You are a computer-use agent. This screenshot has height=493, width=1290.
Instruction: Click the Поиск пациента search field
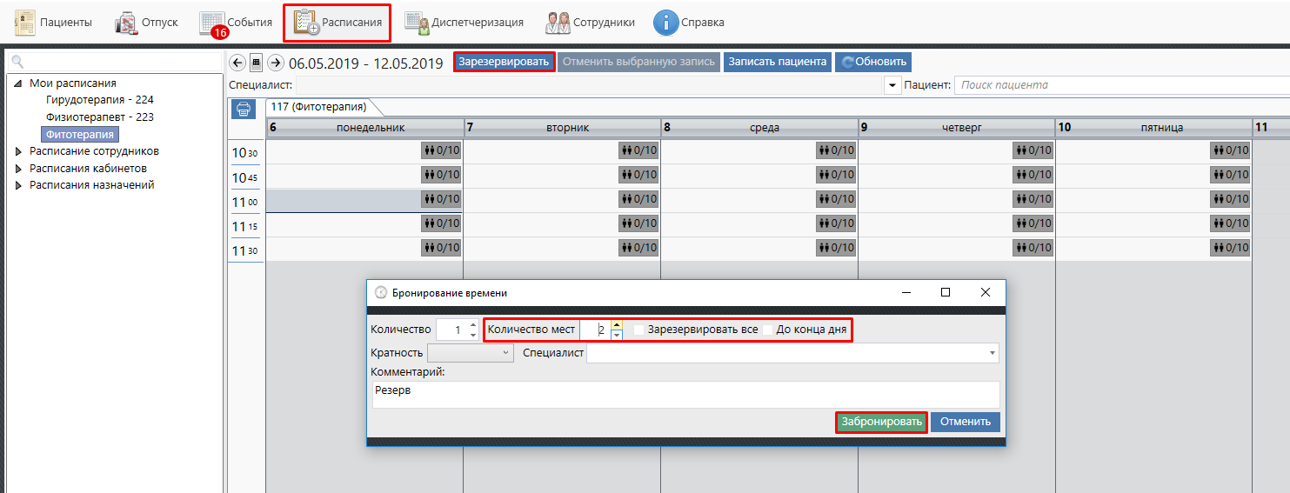pos(1118,85)
